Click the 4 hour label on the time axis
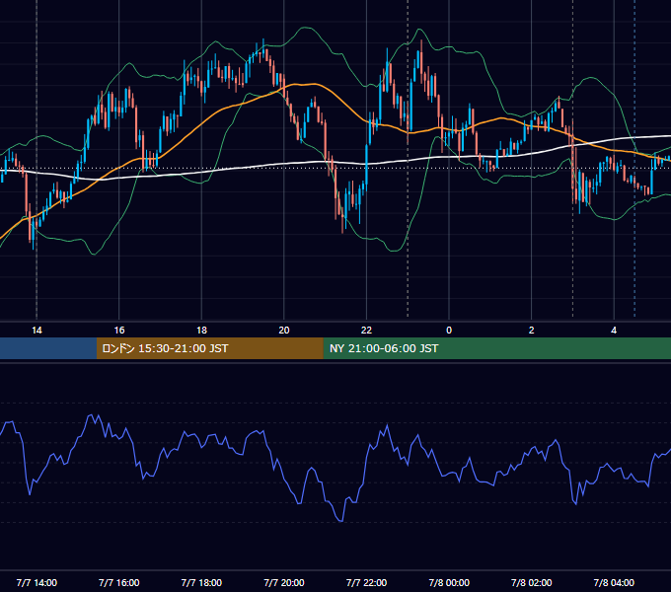The width and height of the screenshot is (671, 592). pos(614,331)
